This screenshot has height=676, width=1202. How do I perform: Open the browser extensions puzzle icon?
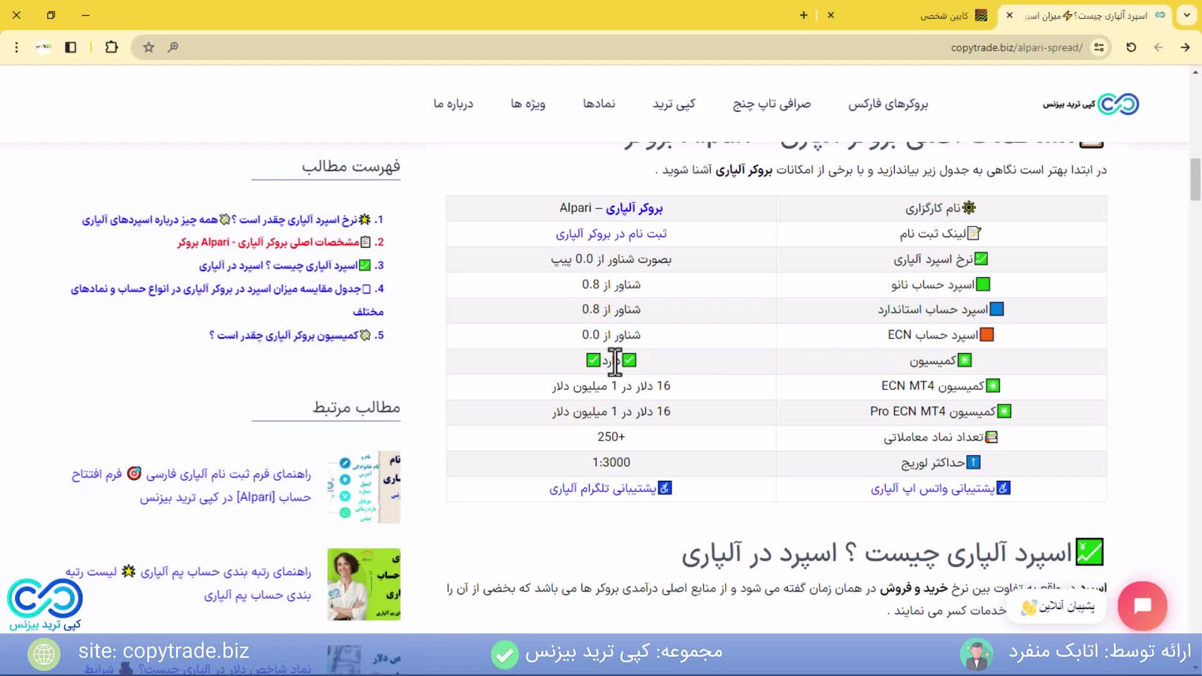click(x=111, y=47)
